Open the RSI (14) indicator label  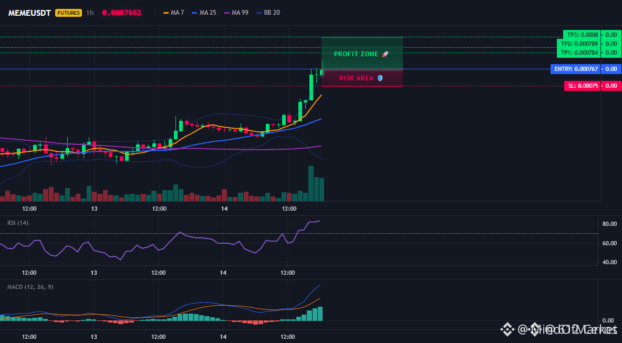tap(18, 223)
